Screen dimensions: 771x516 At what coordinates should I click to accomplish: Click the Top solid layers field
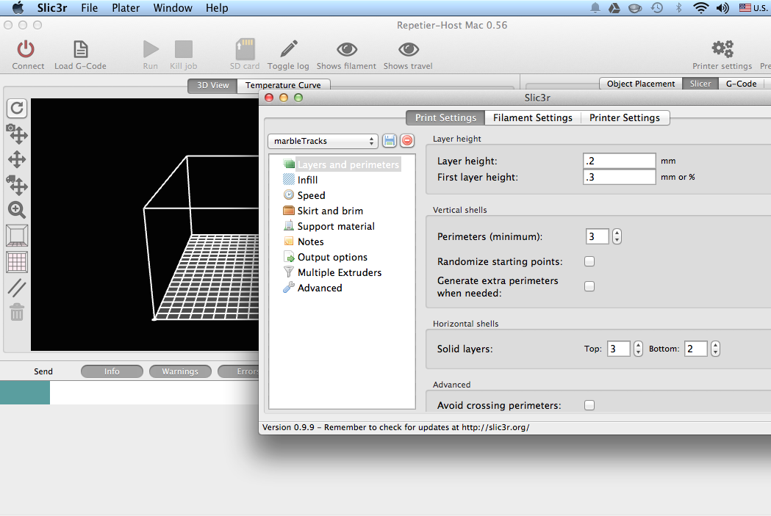click(x=619, y=349)
